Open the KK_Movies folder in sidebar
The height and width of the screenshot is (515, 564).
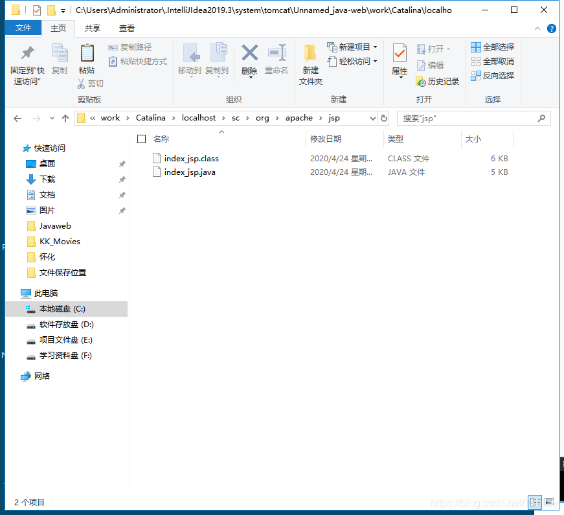(x=60, y=241)
